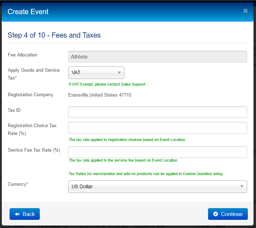Click the Create Event title text
256x228 pixels.
click(x=28, y=12)
